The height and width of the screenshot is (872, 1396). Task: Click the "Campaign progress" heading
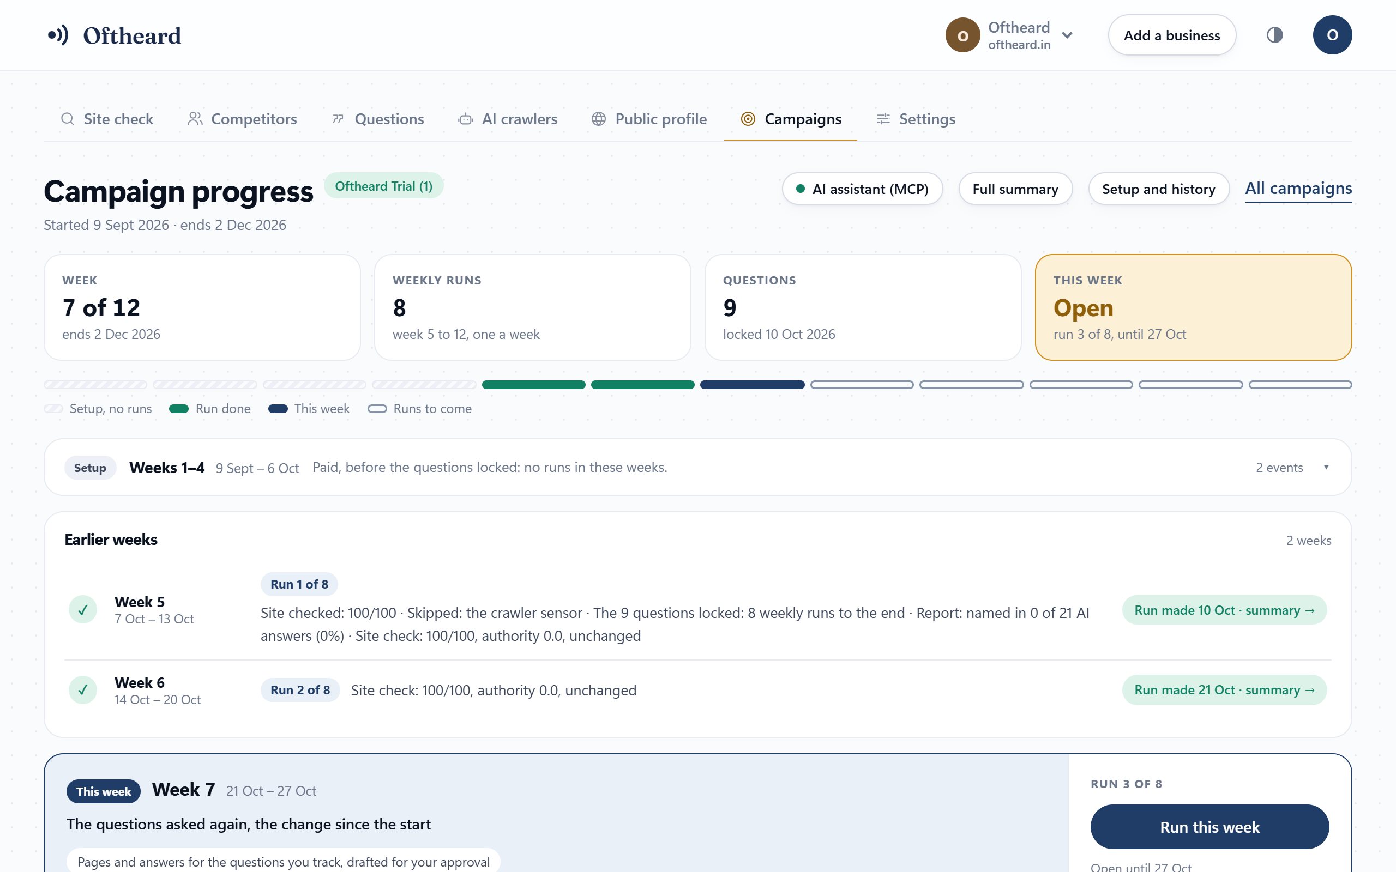coord(178,191)
